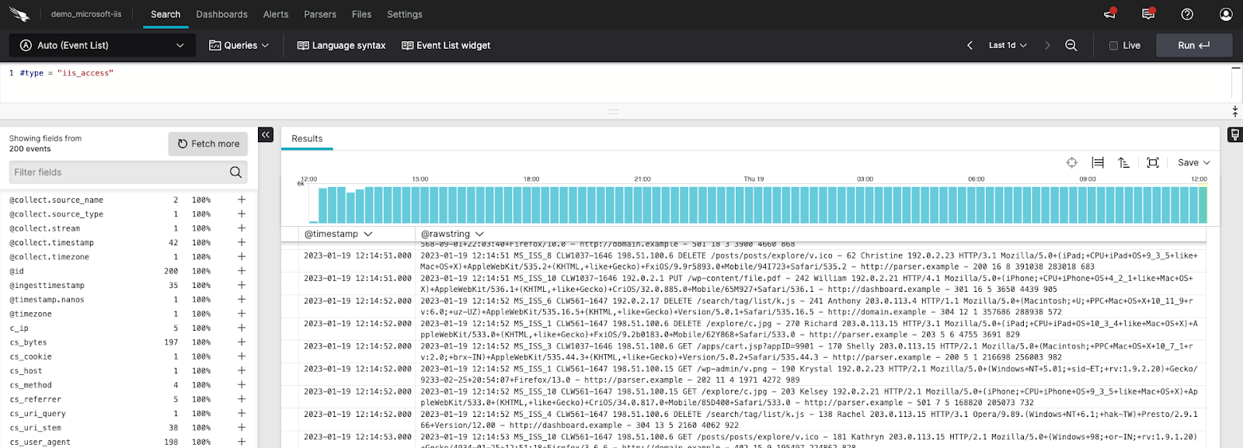Open the announcements megaphone icon
This screenshot has height=448, width=1243.
click(1109, 14)
